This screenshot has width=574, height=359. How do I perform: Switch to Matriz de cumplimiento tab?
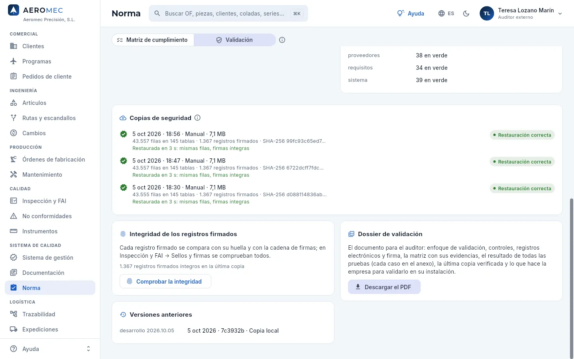[153, 40]
